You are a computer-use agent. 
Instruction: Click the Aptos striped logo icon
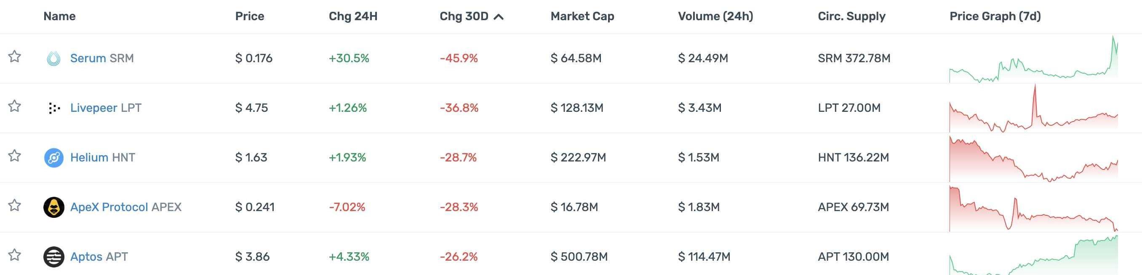[x=53, y=257]
